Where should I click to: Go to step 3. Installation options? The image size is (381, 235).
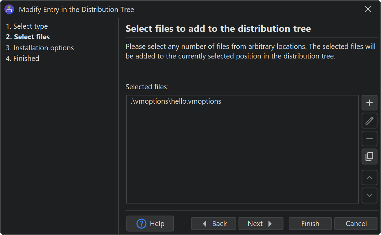40,48
